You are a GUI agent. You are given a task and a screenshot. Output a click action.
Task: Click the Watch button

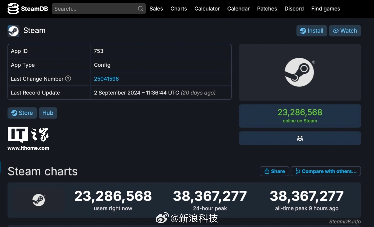coord(345,31)
